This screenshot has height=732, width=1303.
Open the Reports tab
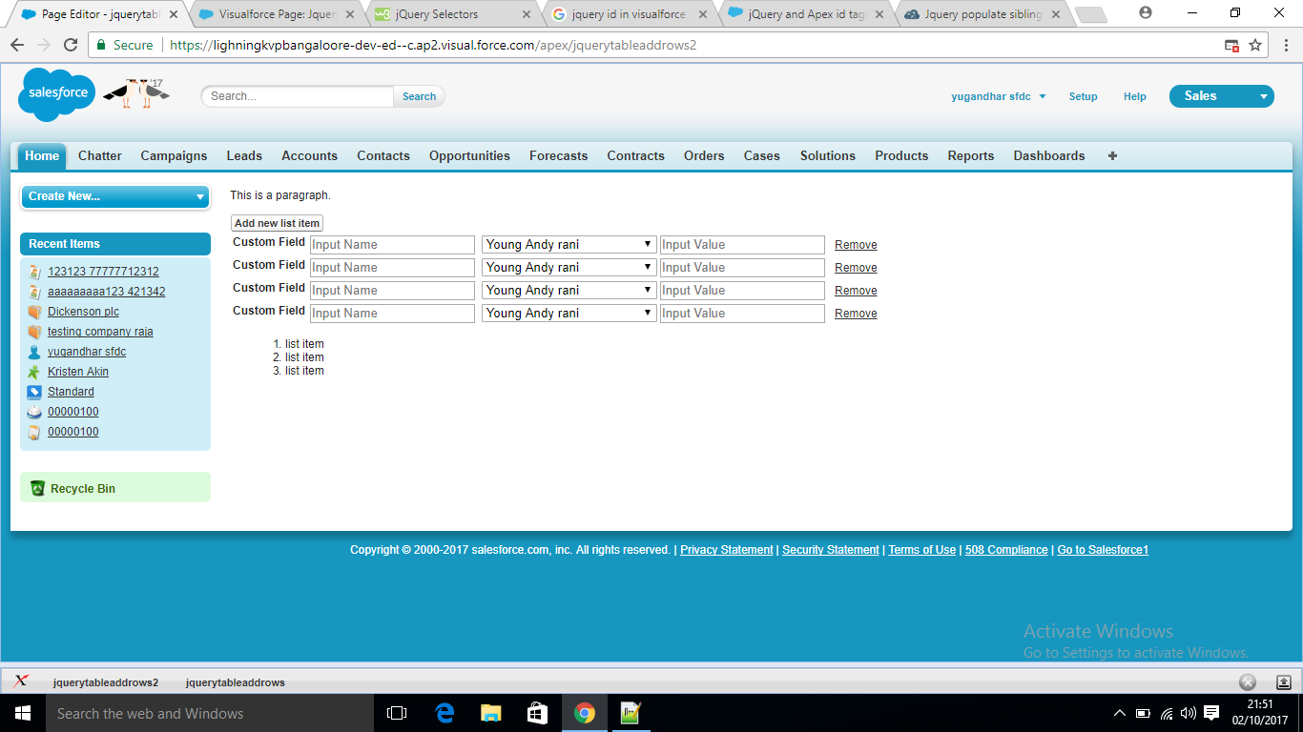(971, 155)
